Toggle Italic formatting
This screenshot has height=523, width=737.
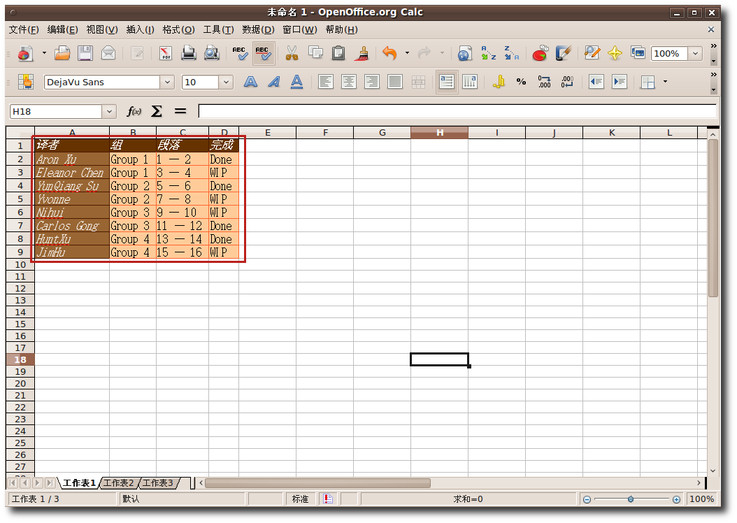click(273, 83)
